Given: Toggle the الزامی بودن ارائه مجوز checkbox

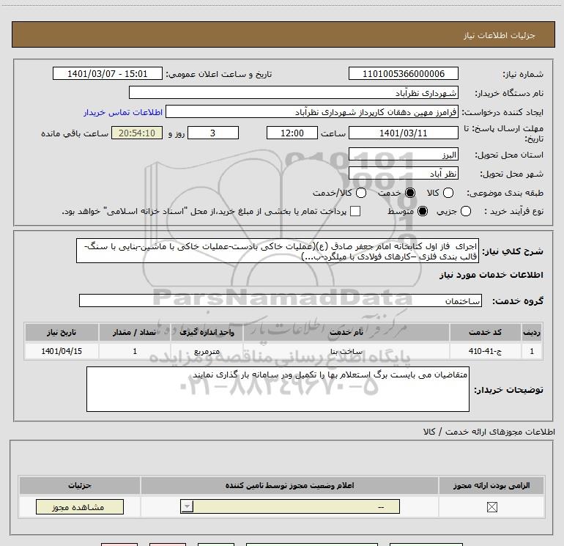Looking at the screenshot, I should point(491,507).
